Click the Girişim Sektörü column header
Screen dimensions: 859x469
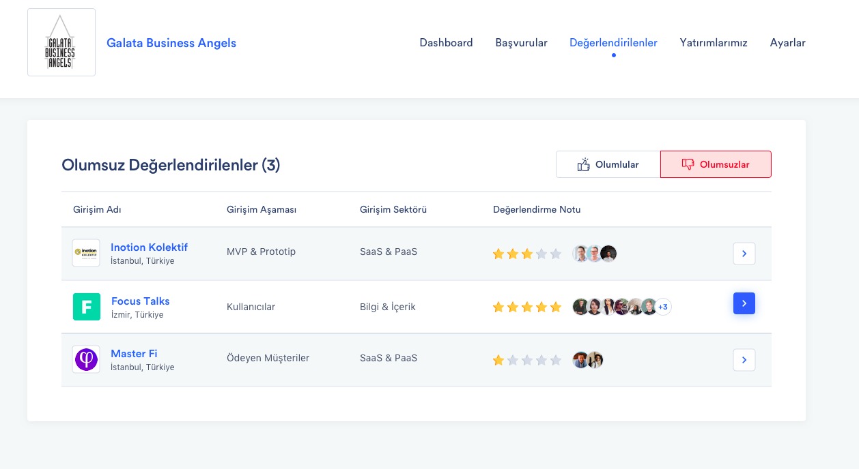coord(393,209)
